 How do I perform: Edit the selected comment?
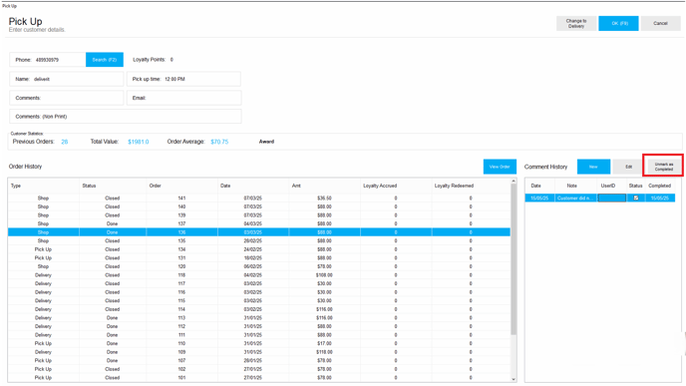click(x=629, y=167)
